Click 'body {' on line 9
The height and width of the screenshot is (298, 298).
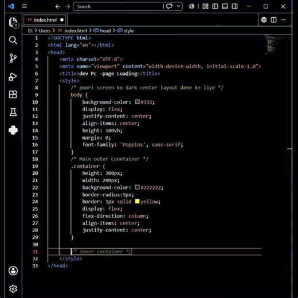coord(79,95)
